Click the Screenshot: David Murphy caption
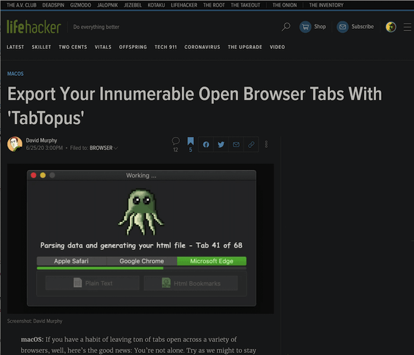Screen dimensions: 414x355 tap(34, 321)
